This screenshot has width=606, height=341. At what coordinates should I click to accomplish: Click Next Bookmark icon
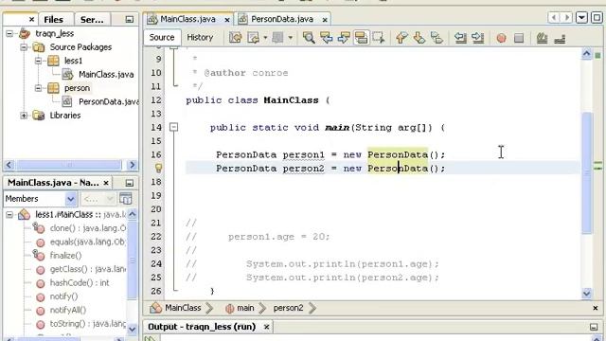pos(419,38)
